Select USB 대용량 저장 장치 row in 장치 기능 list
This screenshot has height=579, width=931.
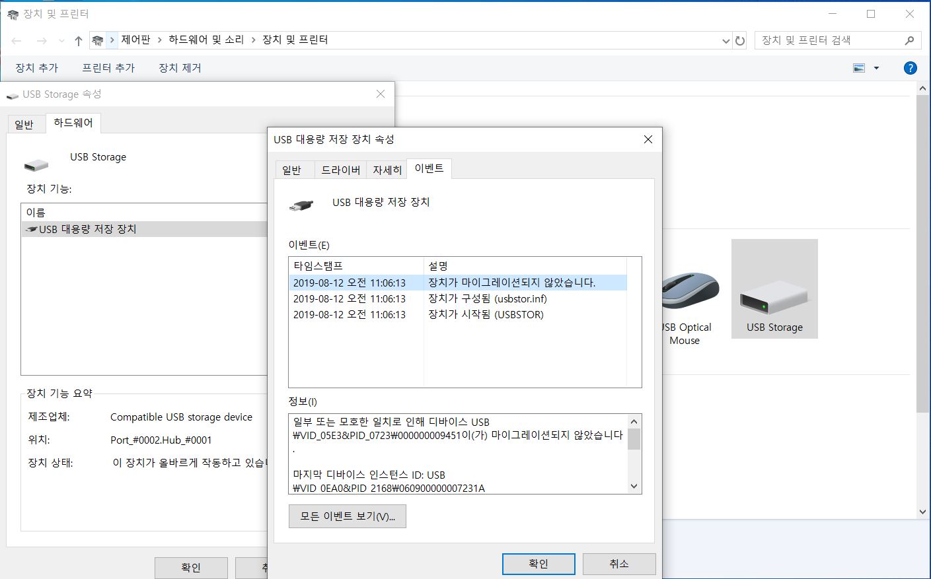click(x=144, y=229)
